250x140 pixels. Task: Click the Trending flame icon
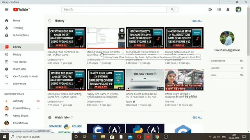7,28
